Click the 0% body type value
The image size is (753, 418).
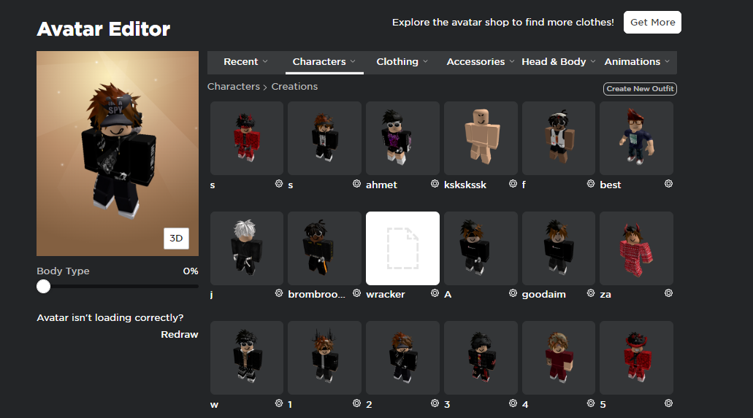click(x=191, y=271)
